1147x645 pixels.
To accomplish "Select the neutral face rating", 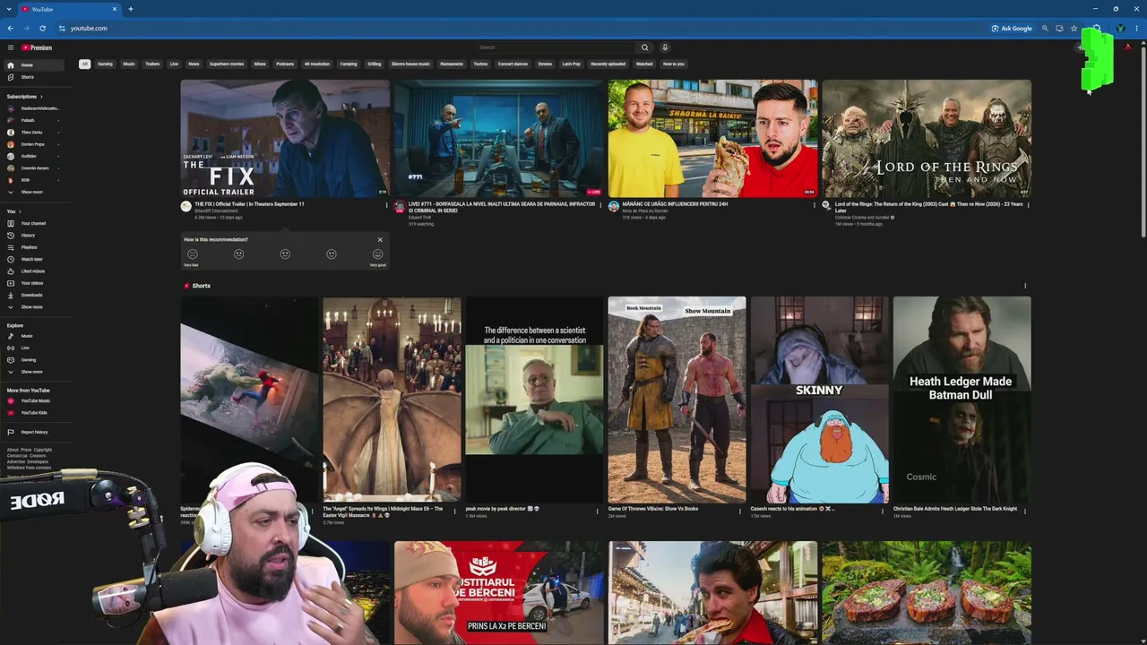I will (285, 254).
